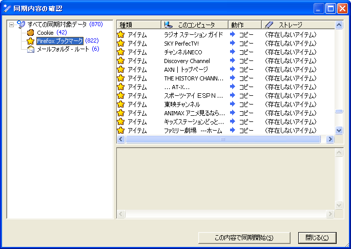Click copy arrow icon in THE HISTORY CHANN... row
The image size is (351, 249).
233,78
